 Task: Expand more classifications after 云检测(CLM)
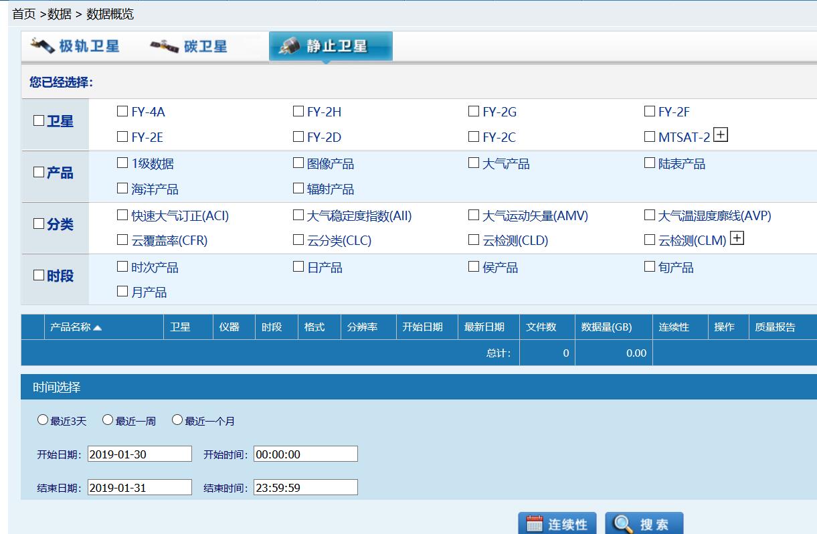point(736,238)
